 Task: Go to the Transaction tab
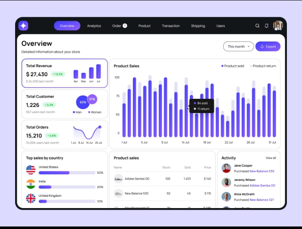[x=171, y=26]
